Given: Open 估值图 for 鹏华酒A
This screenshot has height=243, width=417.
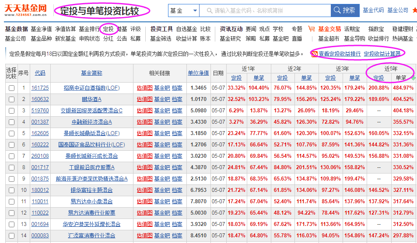Looking at the screenshot, I should (144, 99).
